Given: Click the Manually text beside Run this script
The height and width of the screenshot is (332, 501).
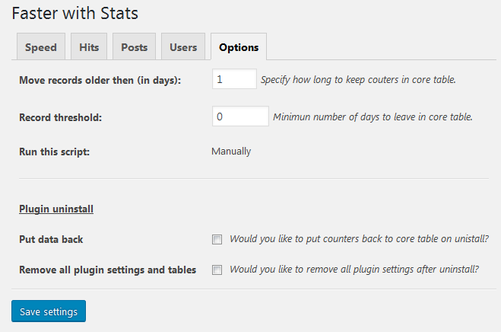Looking at the screenshot, I should pos(231,151).
